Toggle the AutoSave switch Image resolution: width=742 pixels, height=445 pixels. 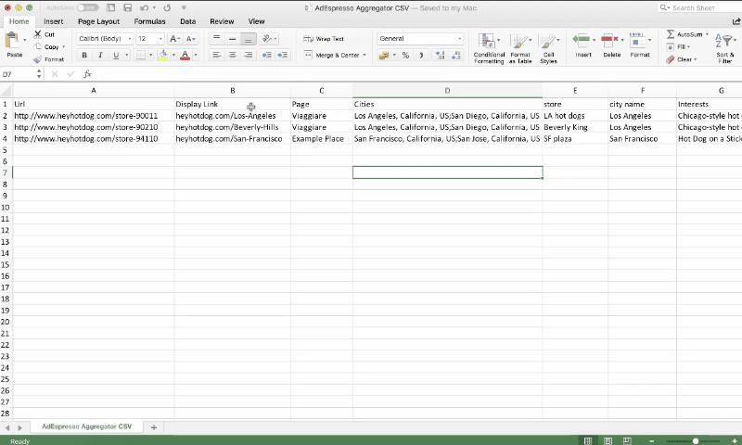[87, 7]
